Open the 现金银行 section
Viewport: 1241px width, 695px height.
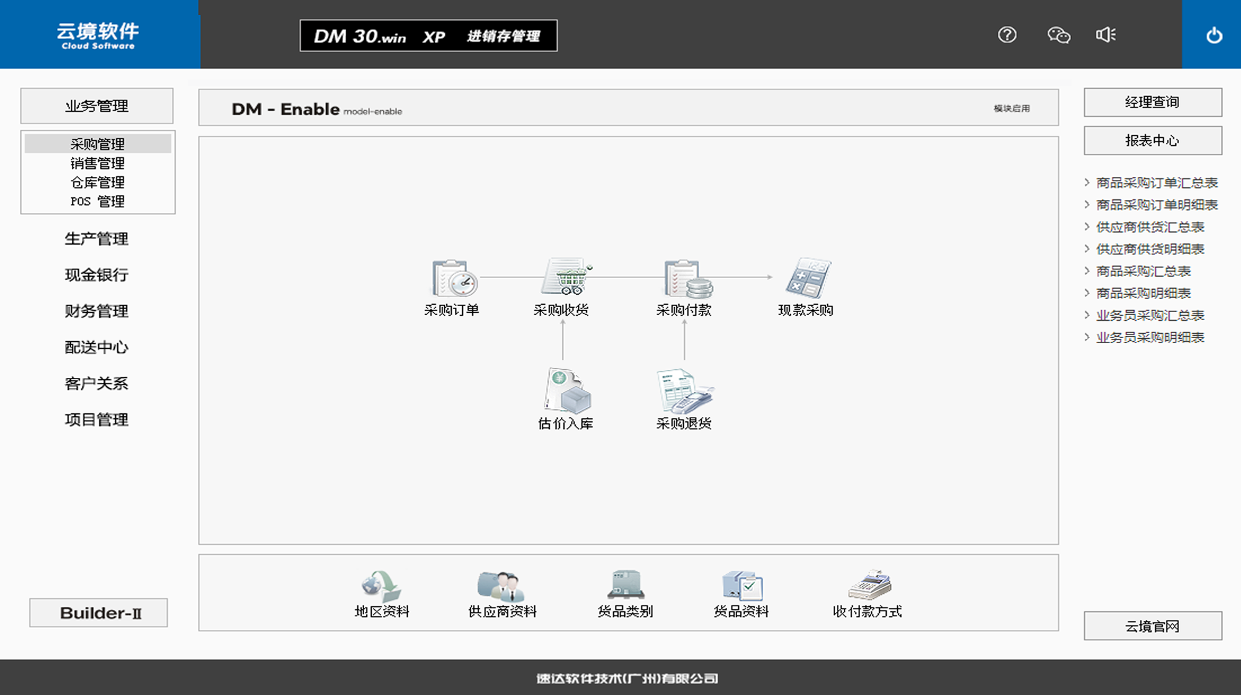[x=97, y=275]
